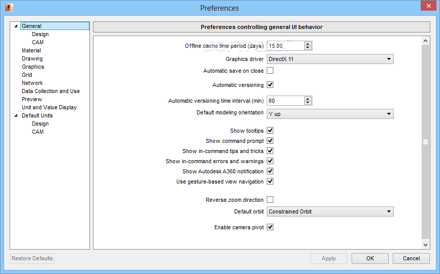Toggle Show in-command tips and tricks
This screenshot has height=274, width=440.
point(270,151)
